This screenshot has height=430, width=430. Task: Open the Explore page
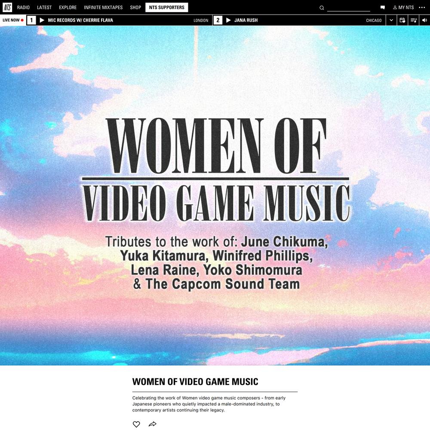click(68, 7)
